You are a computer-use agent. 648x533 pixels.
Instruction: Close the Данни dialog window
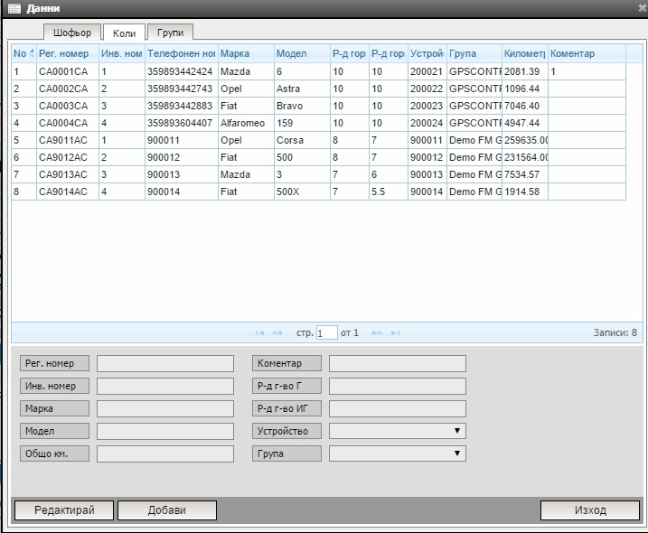[643, 8]
